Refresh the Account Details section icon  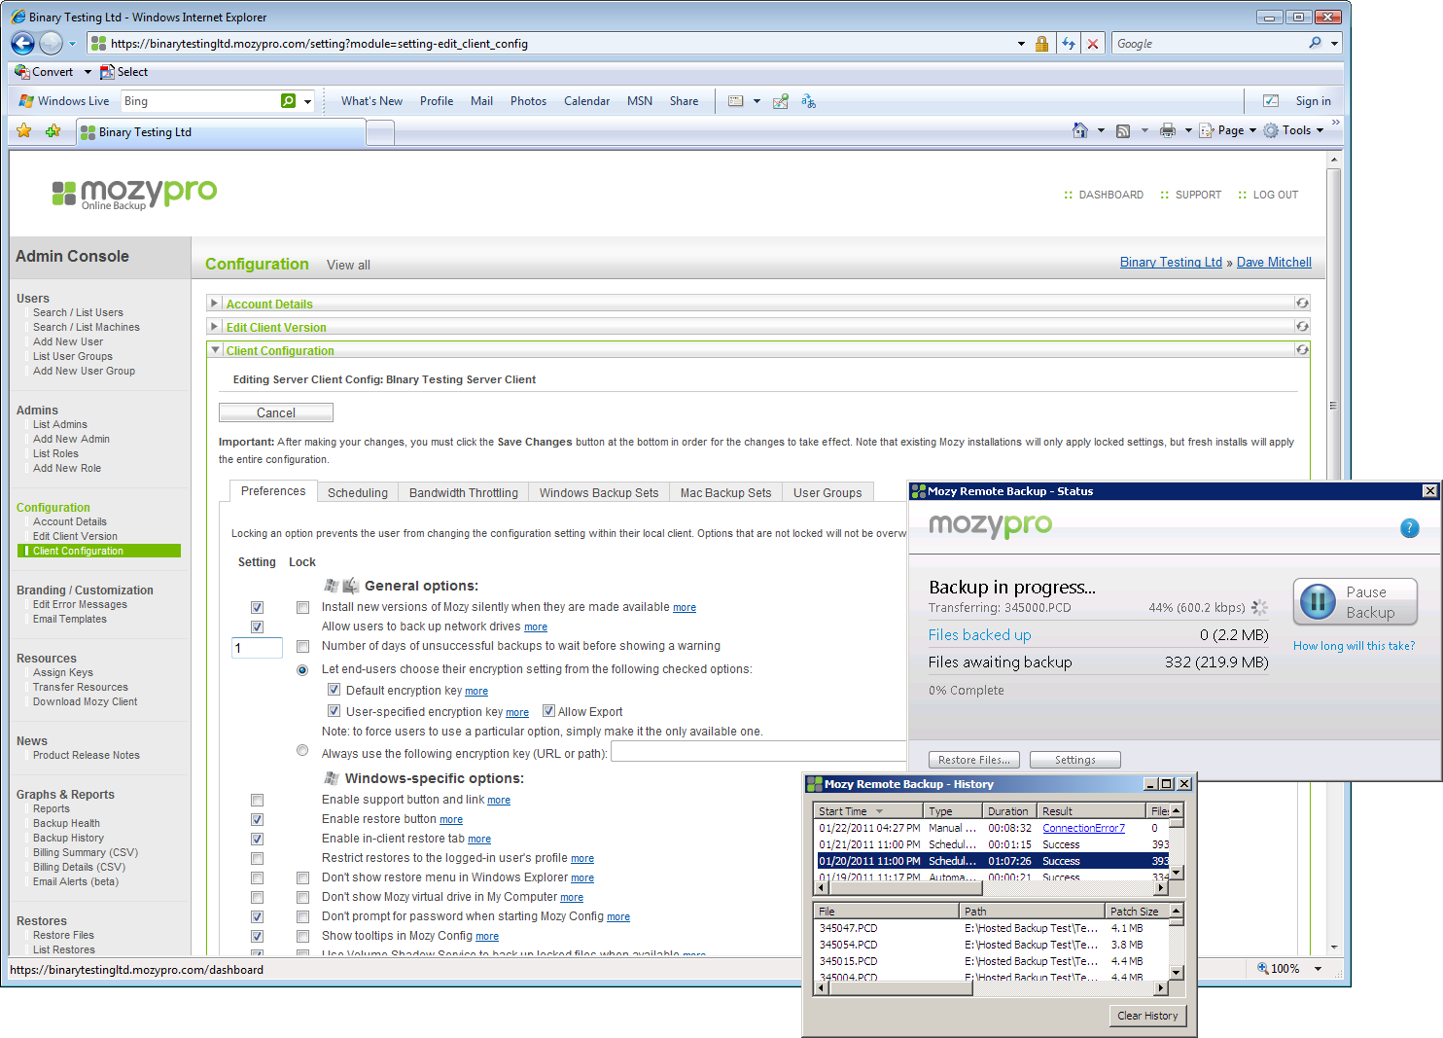tap(1302, 303)
